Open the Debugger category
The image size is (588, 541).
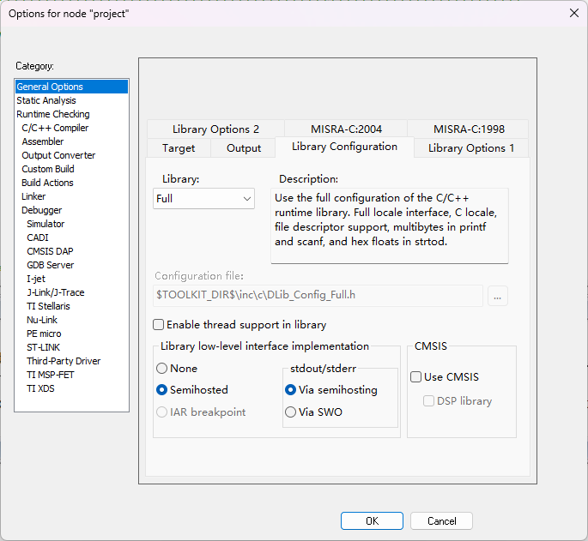(41, 210)
